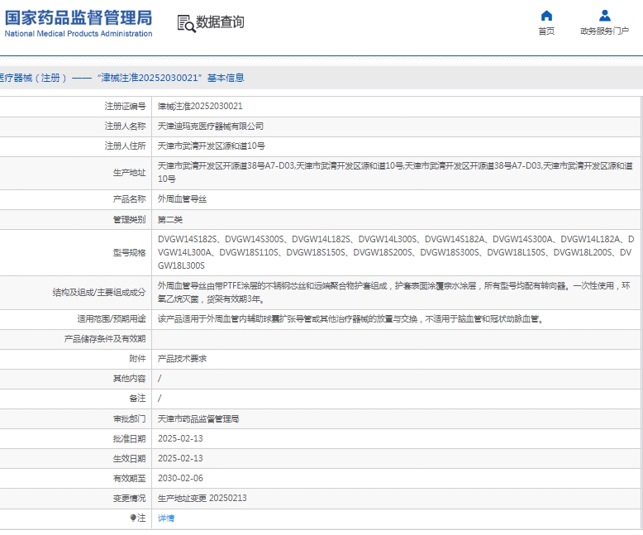Click the 首页 home icon
This screenshot has height=535, width=643.
pyautogui.click(x=546, y=16)
